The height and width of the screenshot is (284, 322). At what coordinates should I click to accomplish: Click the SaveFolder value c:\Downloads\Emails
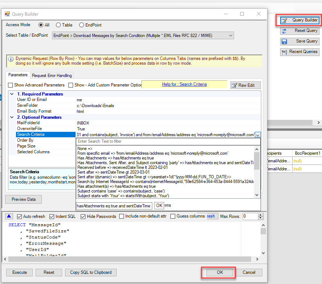click(95, 106)
